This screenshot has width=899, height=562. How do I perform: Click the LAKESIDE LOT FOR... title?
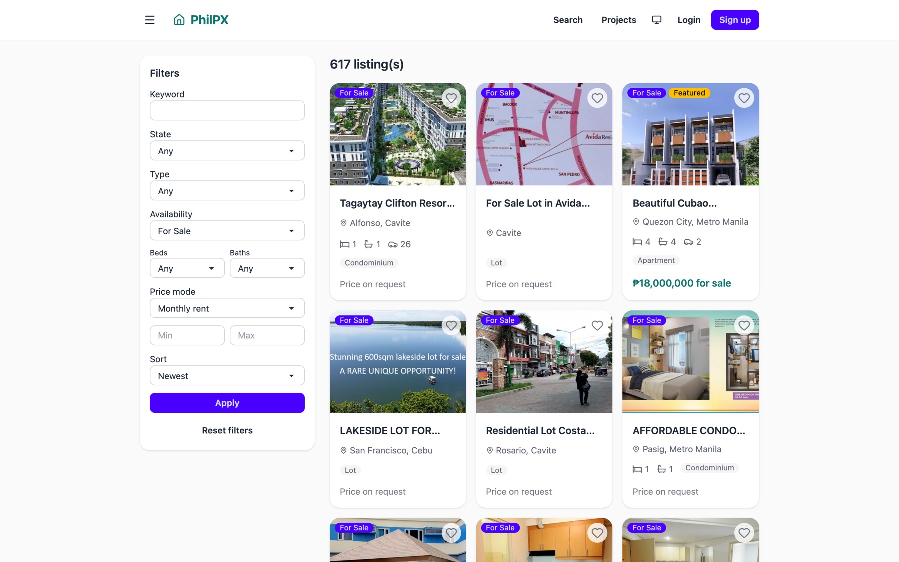tap(390, 431)
